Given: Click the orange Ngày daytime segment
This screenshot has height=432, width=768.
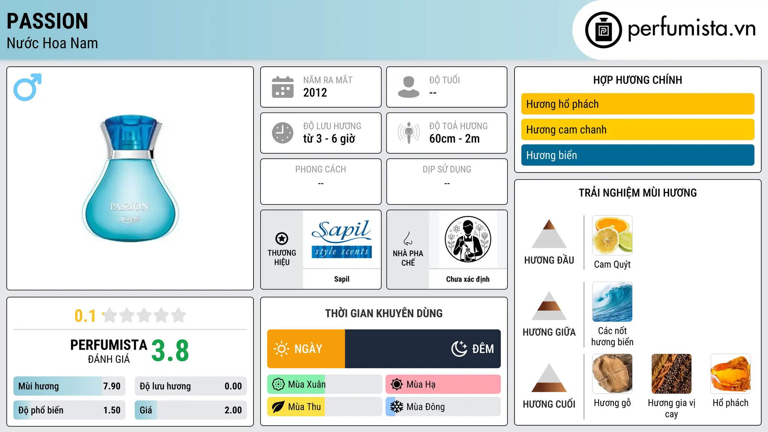Looking at the screenshot, I should click(306, 349).
